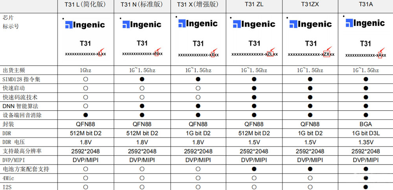The image size is (393, 190).
Task: Click the BGA package cell for T31A
Action: pyautogui.click(x=365, y=124)
